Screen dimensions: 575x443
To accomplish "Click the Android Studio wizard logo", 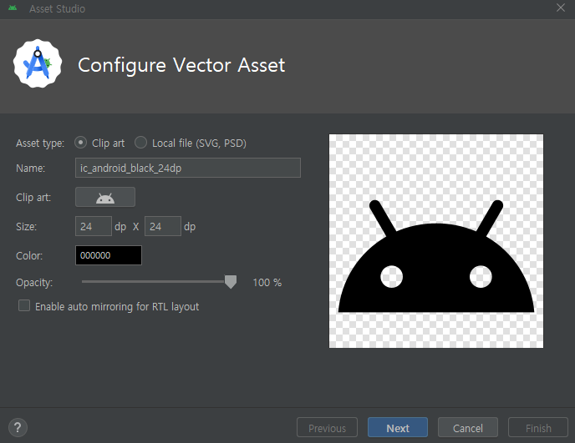I will click(x=38, y=63).
